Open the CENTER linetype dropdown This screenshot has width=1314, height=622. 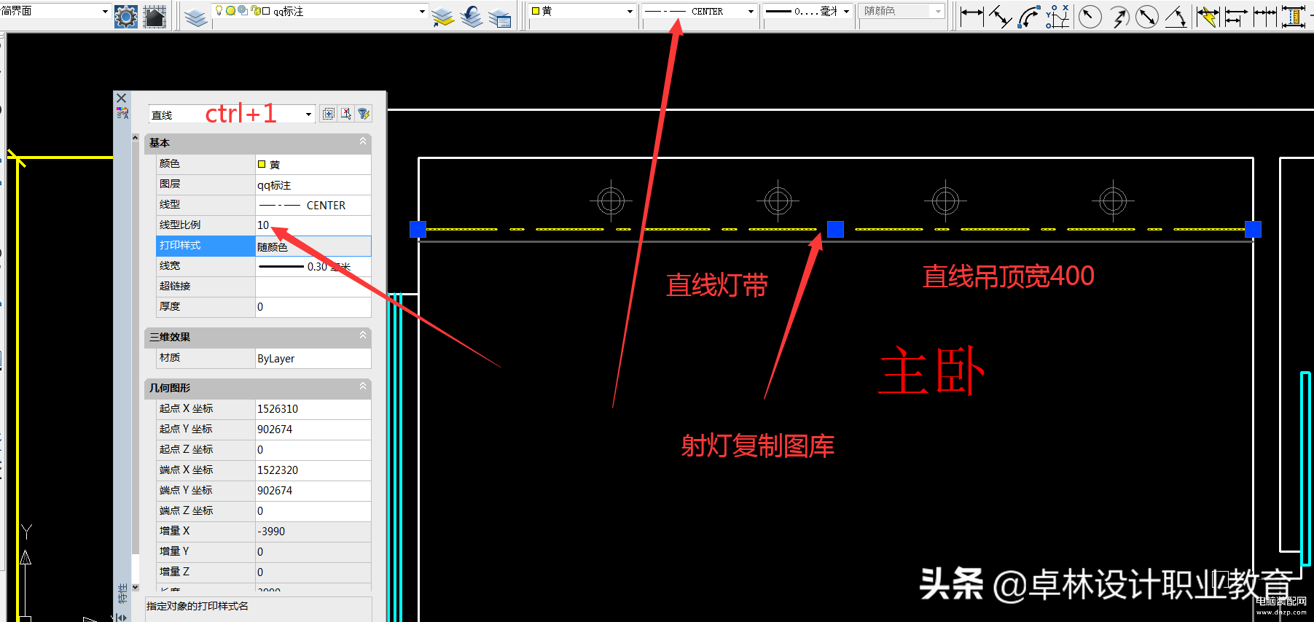click(751, 12)
